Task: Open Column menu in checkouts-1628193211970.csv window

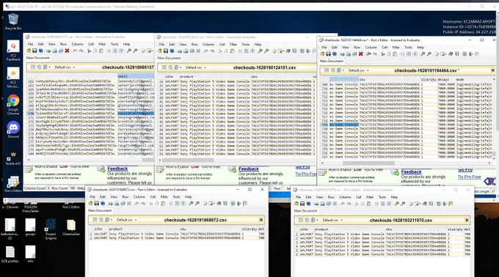Action: (345, 197)
